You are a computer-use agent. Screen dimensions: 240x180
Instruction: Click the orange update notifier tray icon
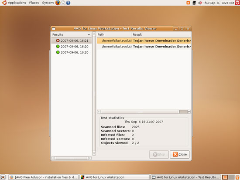188,3
